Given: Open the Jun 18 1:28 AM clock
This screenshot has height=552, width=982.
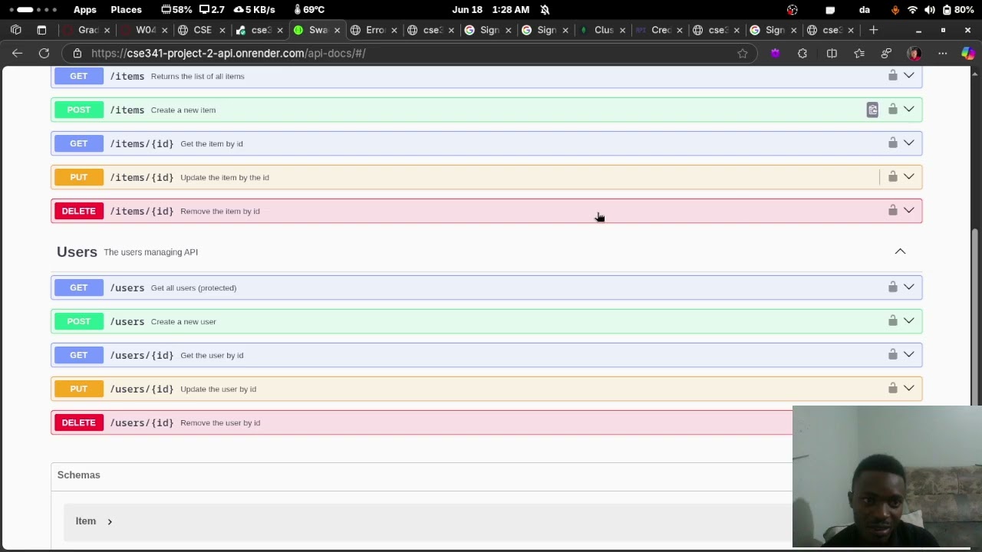Looking at the screenshot, I should pos(491,10).
